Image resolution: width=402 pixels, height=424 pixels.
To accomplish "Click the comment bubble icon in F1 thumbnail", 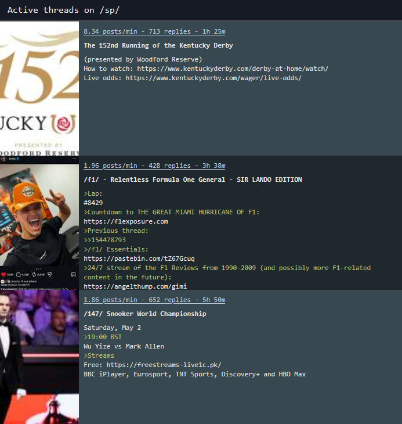I will (19, 275).
